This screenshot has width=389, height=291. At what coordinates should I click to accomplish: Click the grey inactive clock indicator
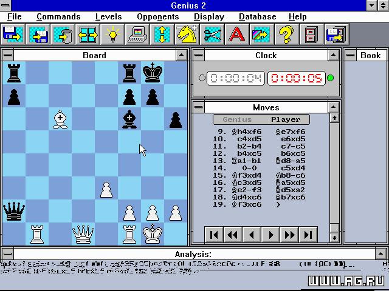pyautogui.click(x=202, y=78)
